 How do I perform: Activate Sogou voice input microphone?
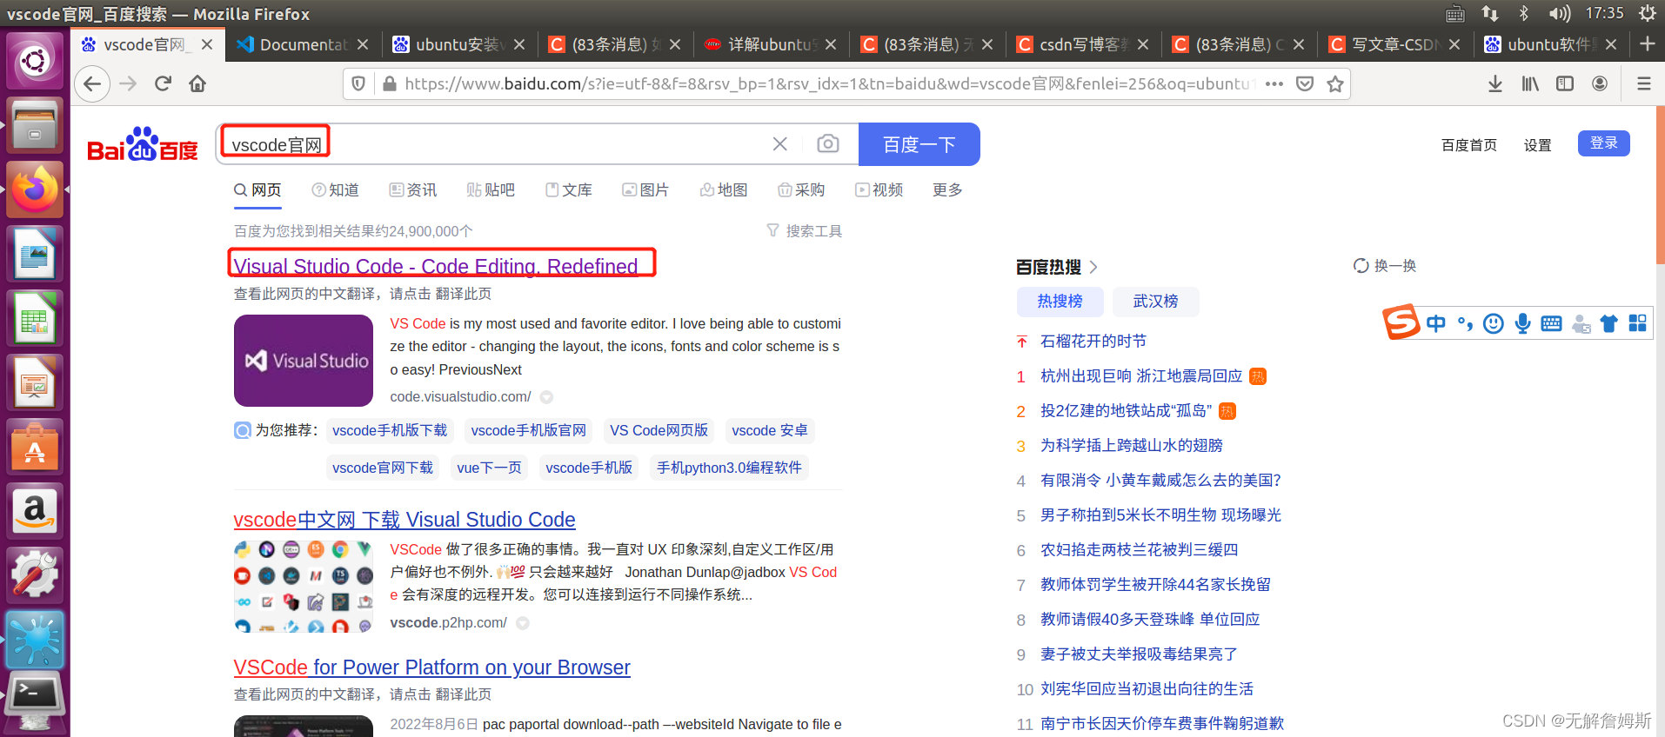click(x=1522, y=323)
